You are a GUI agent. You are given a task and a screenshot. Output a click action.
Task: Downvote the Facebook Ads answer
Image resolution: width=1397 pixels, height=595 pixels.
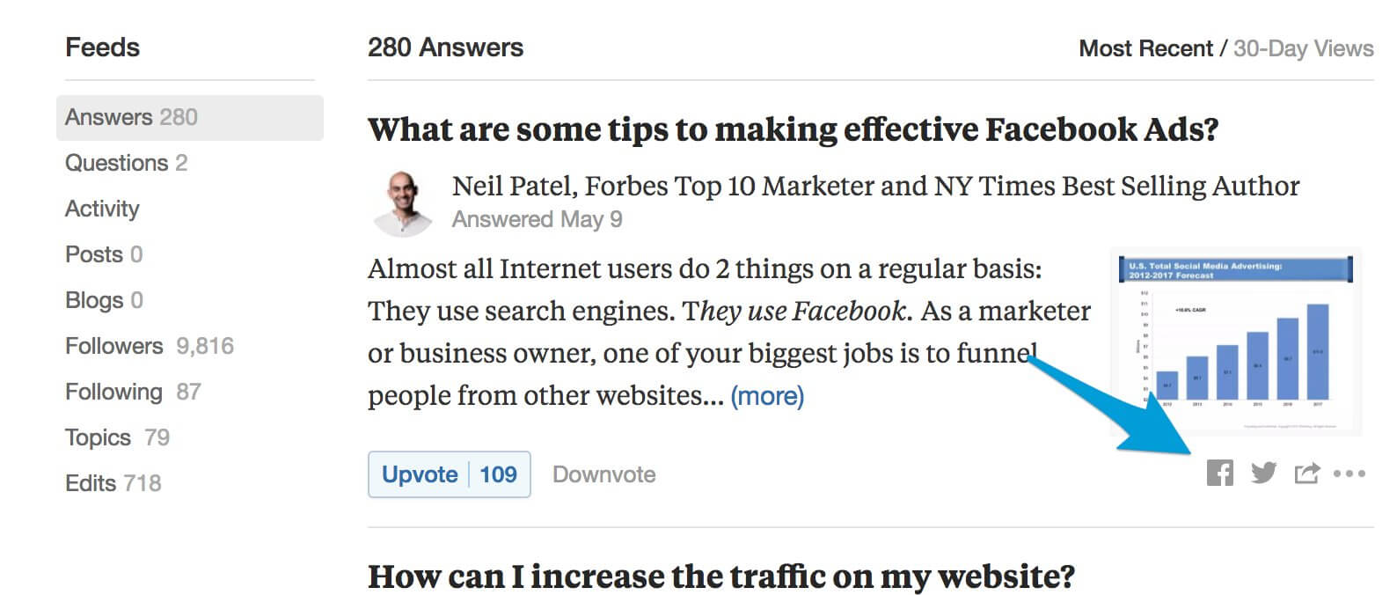604,474
